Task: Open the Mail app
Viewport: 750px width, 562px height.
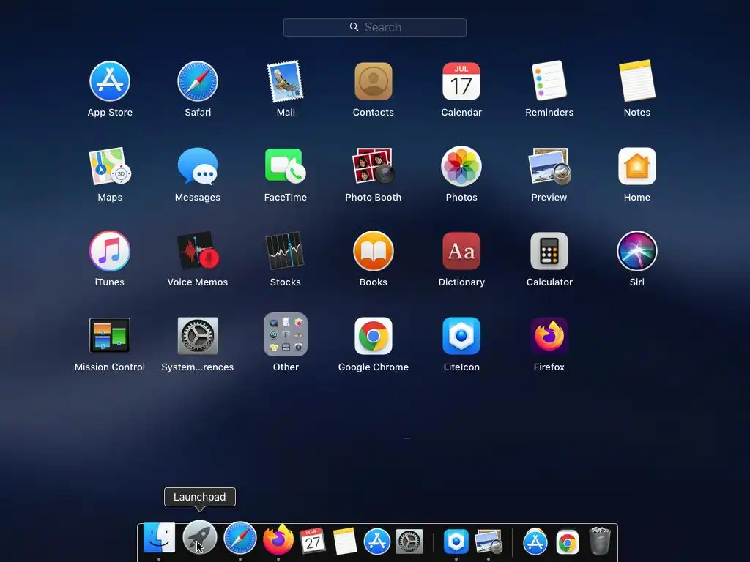Action: pos(286,81)
